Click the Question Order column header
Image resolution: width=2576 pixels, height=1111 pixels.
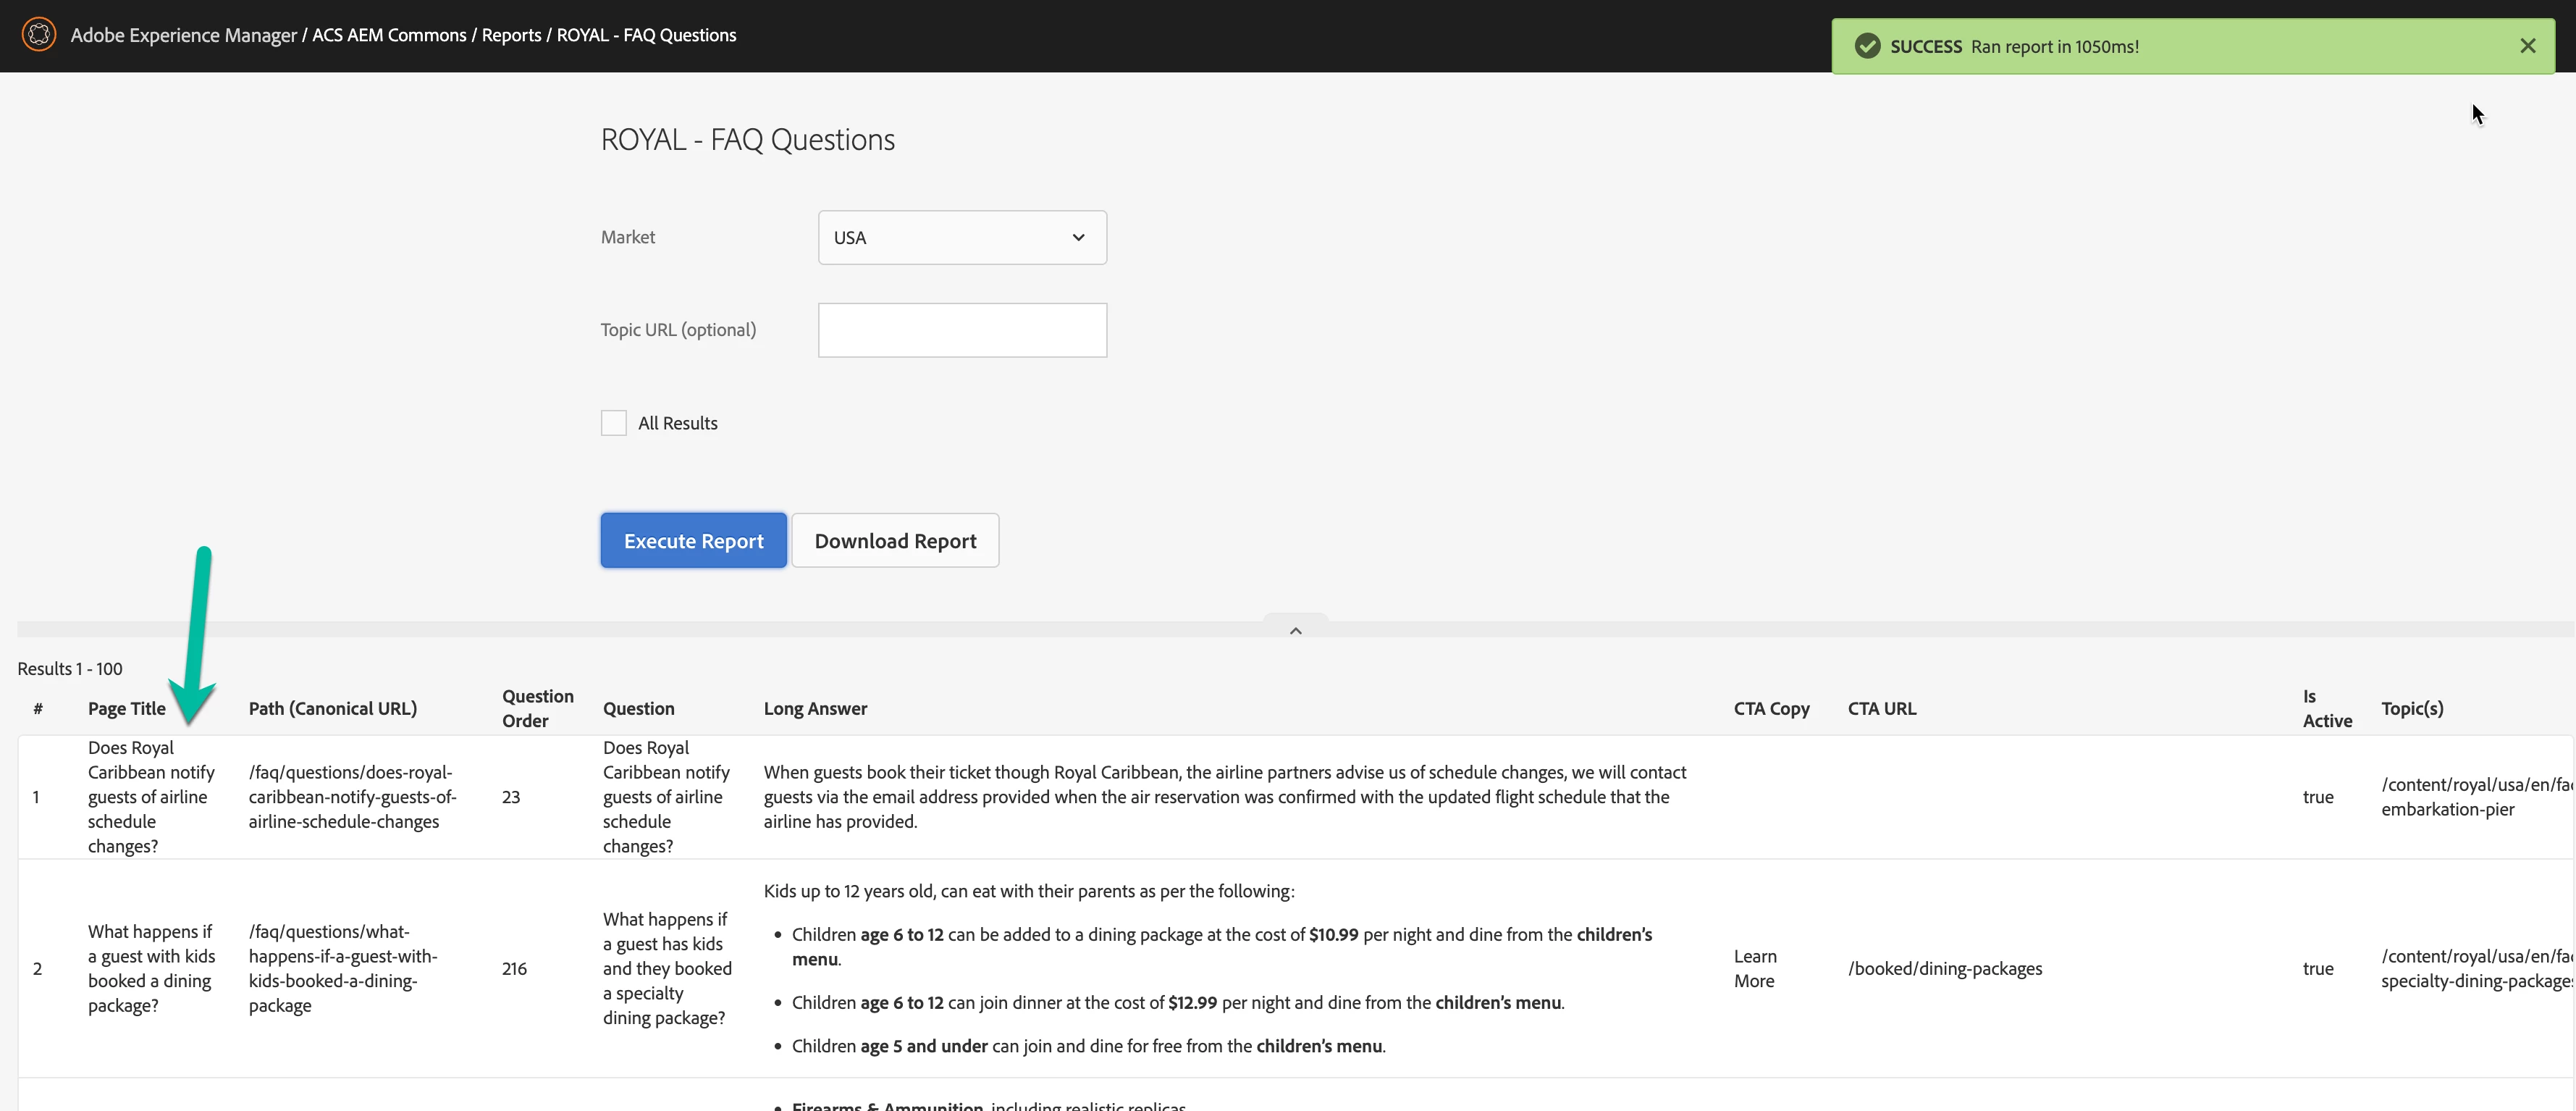coord(537,708)
